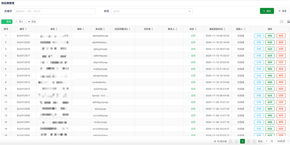The height and width of the screenshot is (145, 290).
Task: Click mnemonic code qdsjygmyxgs
Action: 101,49
